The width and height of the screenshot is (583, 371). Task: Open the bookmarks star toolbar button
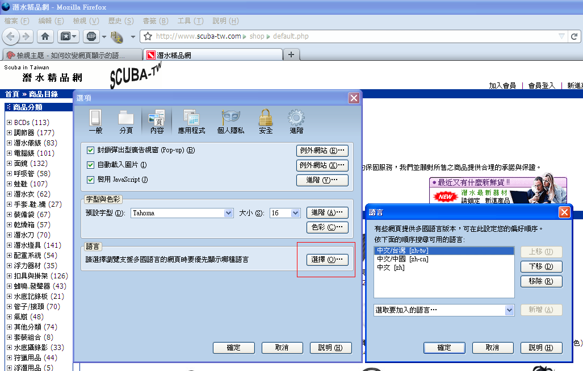(x=68, y=36)
